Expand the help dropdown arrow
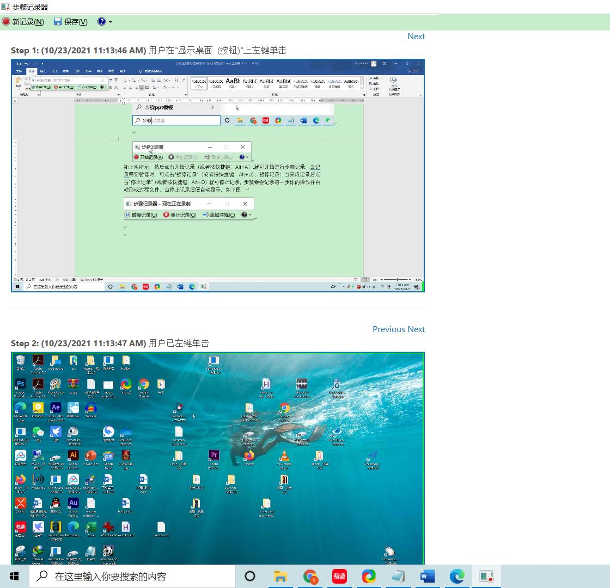The width and height of the screenshot is (610, 588). coord(111,22)
